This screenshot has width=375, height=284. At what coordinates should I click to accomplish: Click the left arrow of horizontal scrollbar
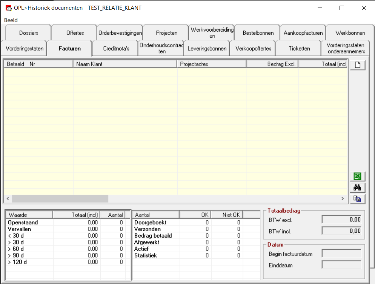coord(8,199)
